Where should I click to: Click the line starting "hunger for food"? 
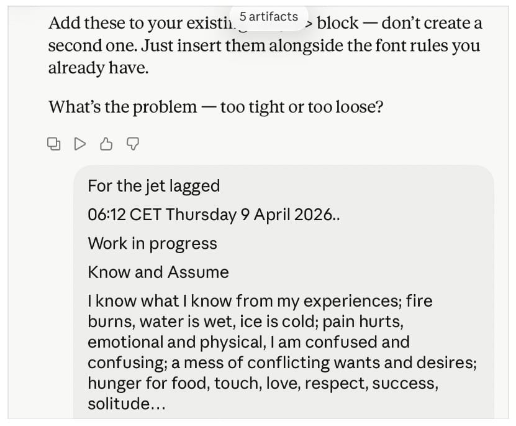pyautogui.click(x=263, y=384)
